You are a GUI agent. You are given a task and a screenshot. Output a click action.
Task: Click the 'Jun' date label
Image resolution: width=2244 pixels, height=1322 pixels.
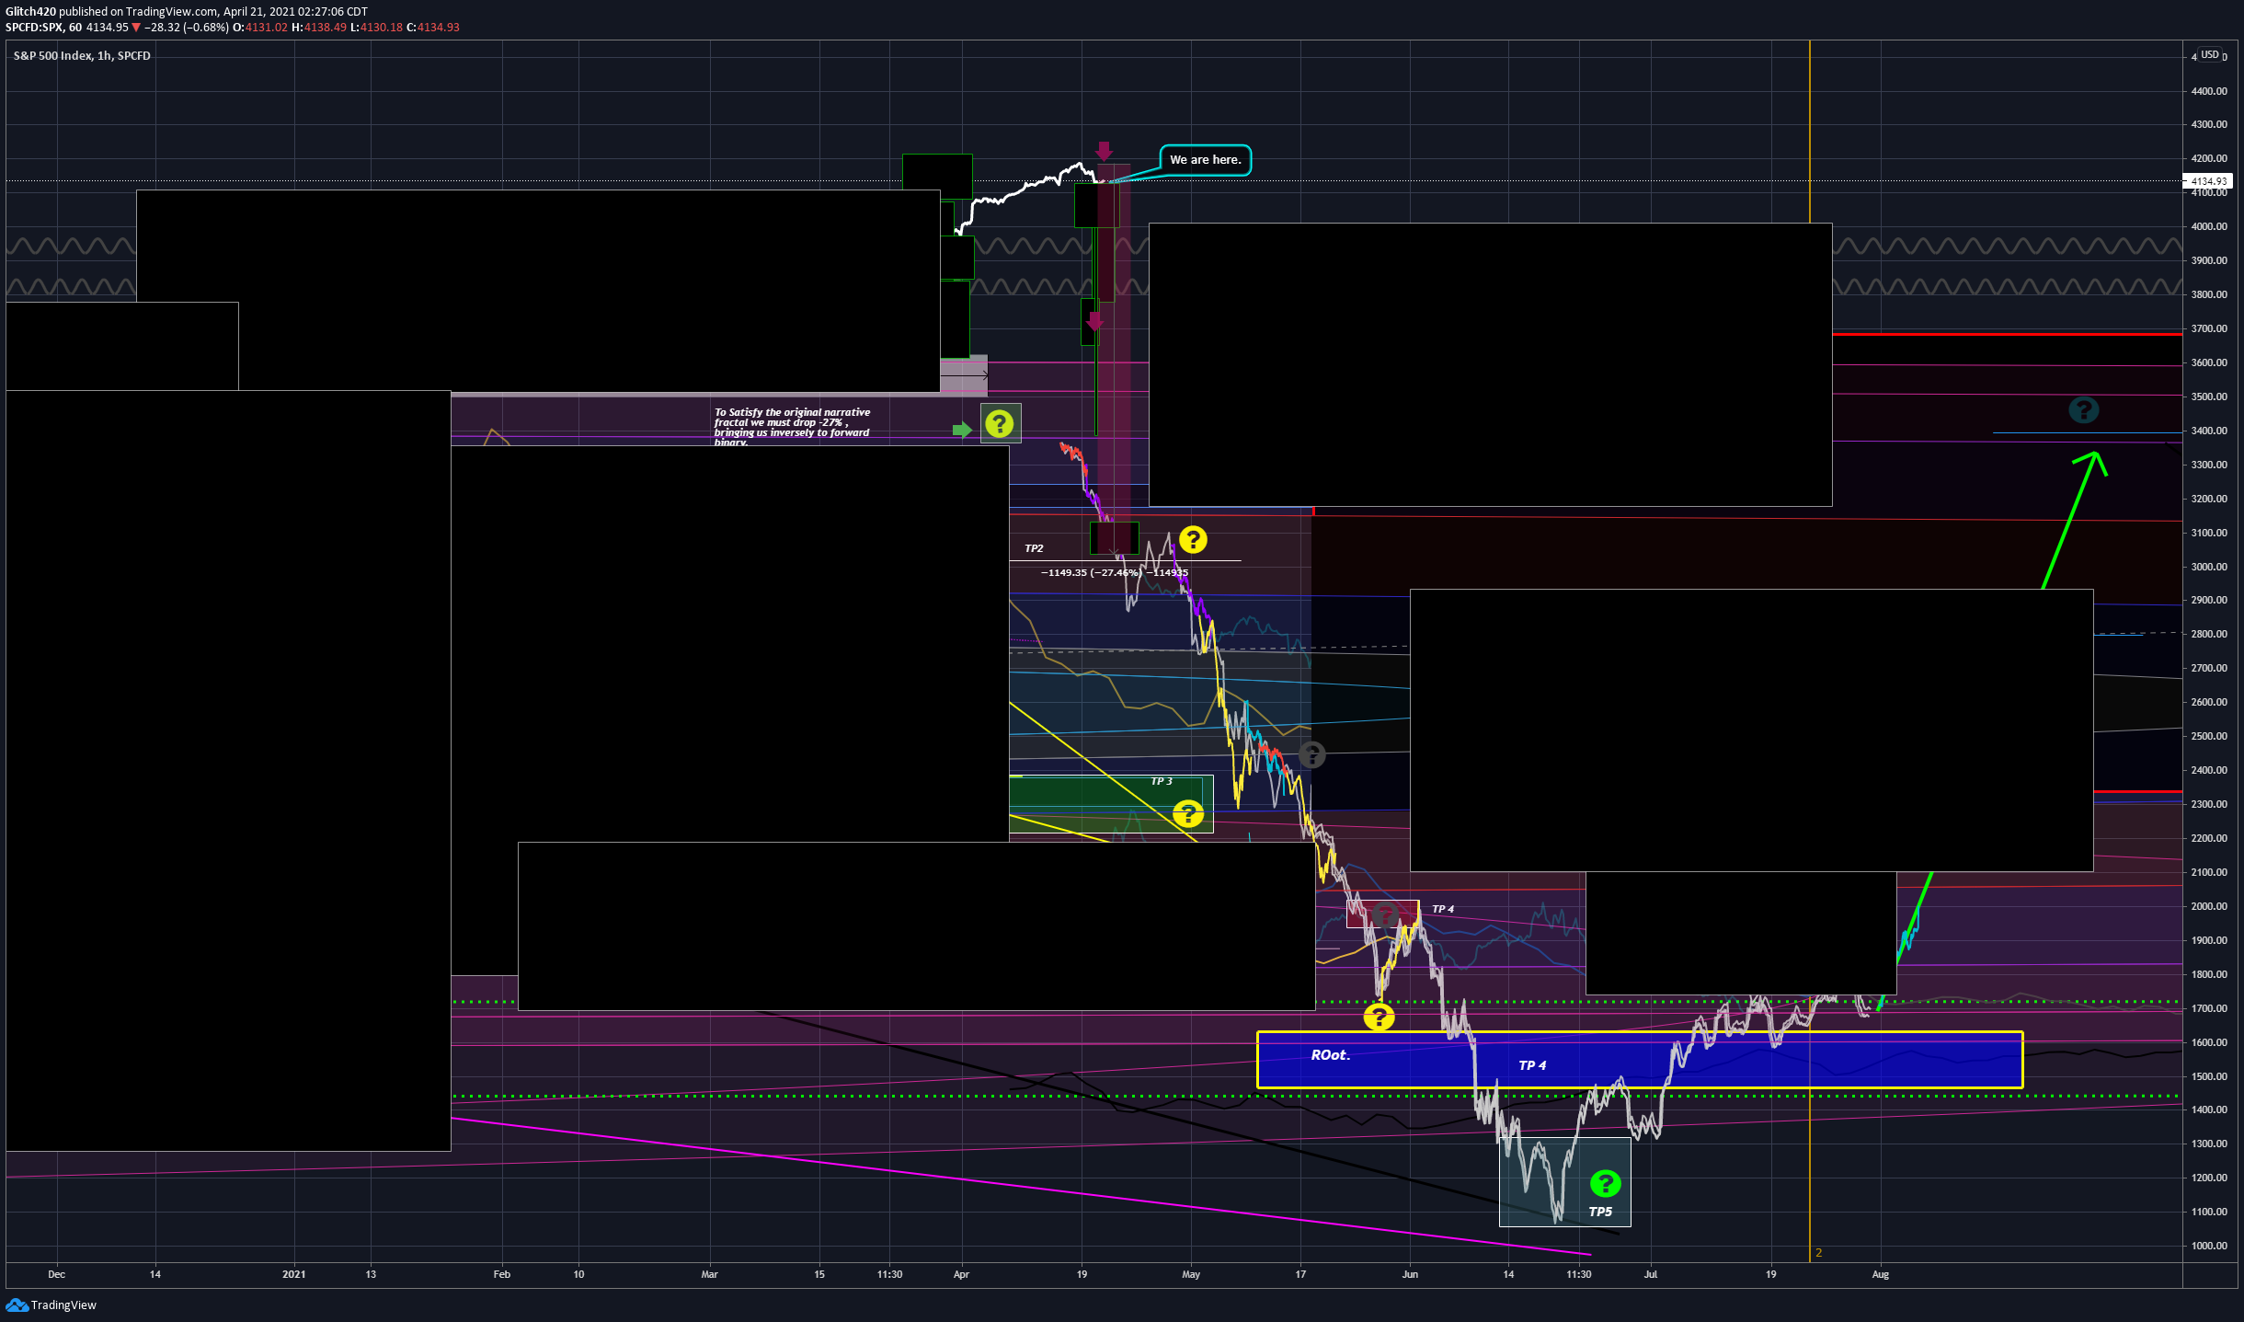click(1410, 1274)
